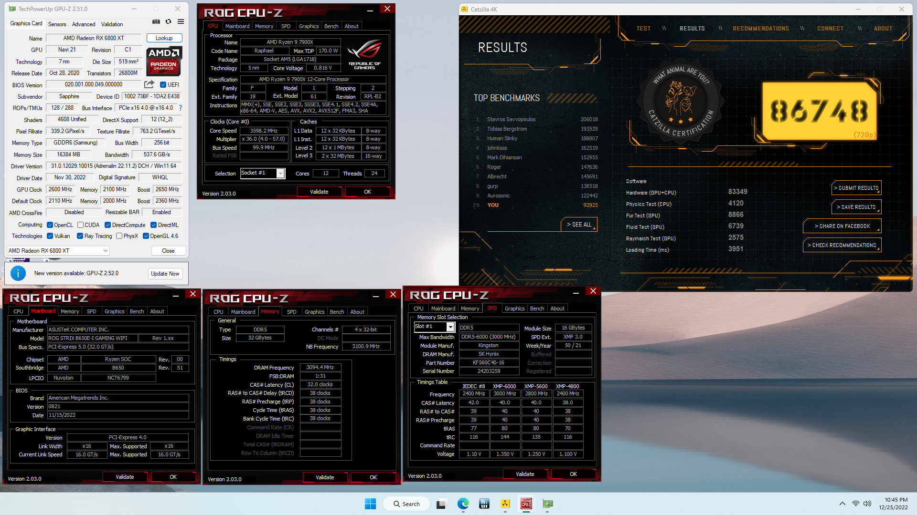
Task: Switch to Advanced tab in GPU-Z
Action: click(x=84, y=24)
